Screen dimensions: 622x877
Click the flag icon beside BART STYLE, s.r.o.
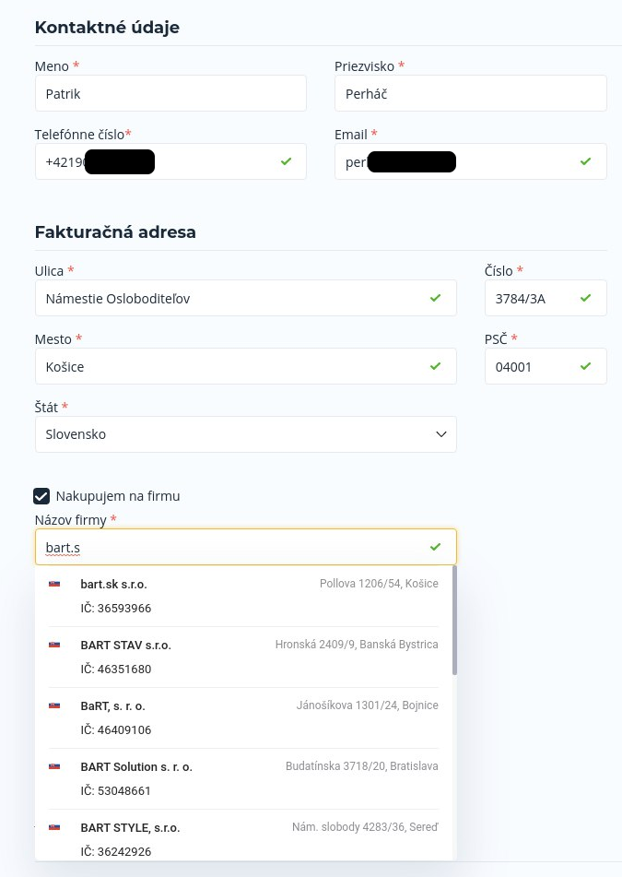(54, 828)
